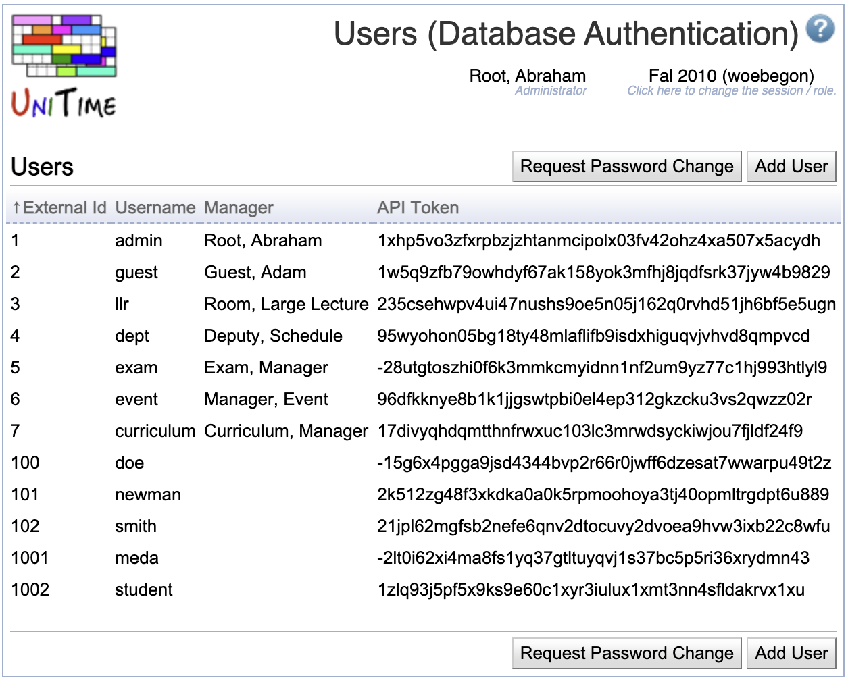Click API token starting with 96dfkknye

tap(595, 400)
